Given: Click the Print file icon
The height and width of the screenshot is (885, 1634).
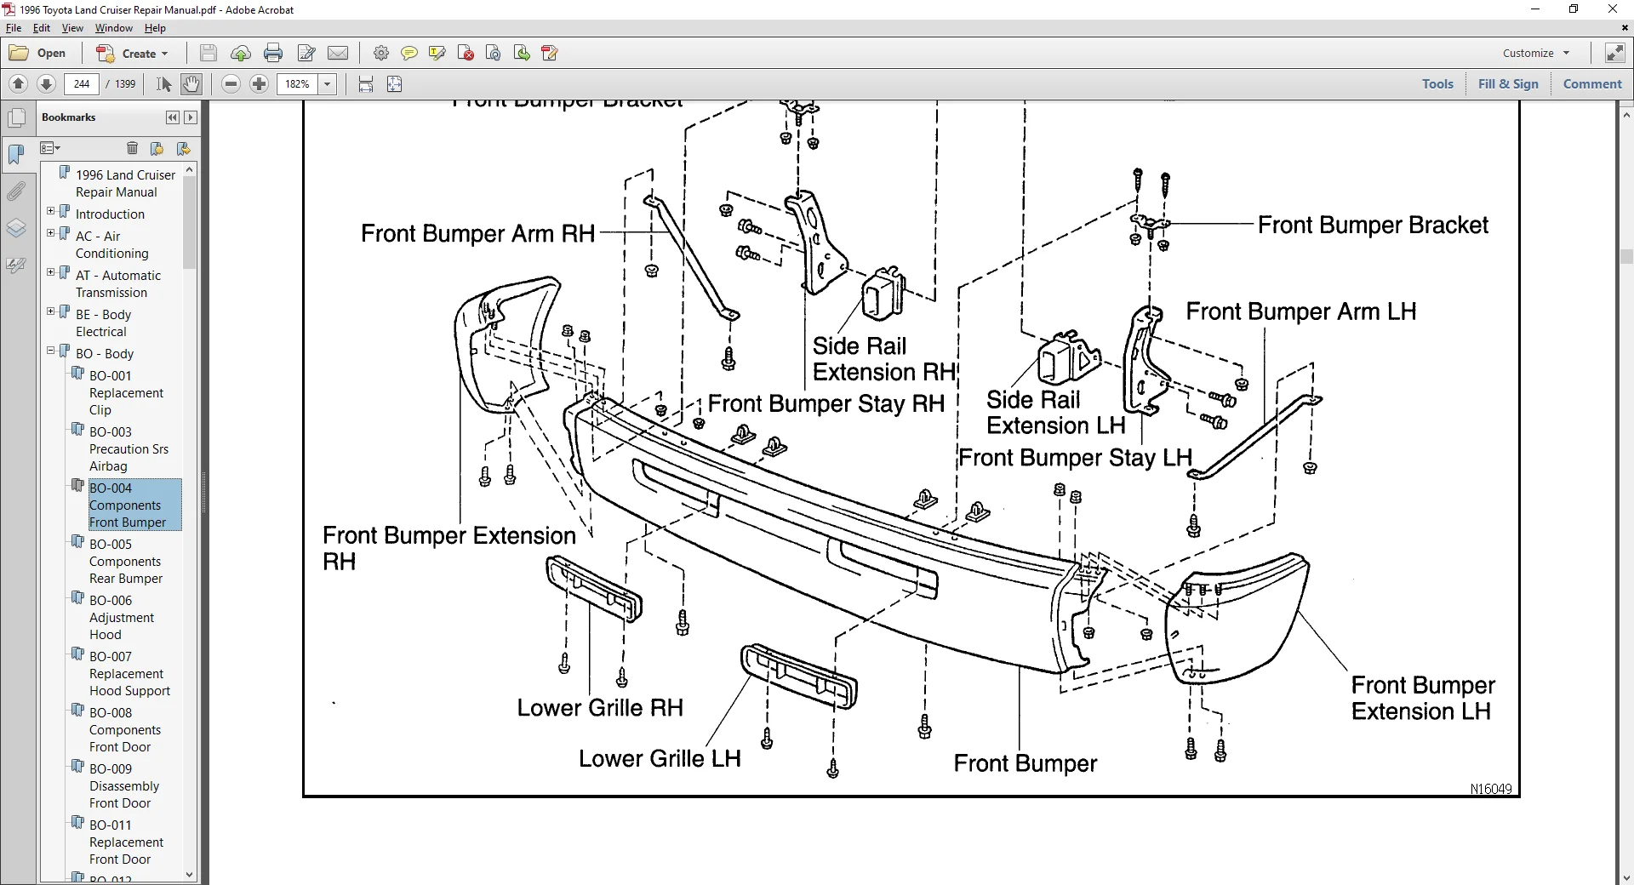Looking at the screenshot, I should [273, 54].
